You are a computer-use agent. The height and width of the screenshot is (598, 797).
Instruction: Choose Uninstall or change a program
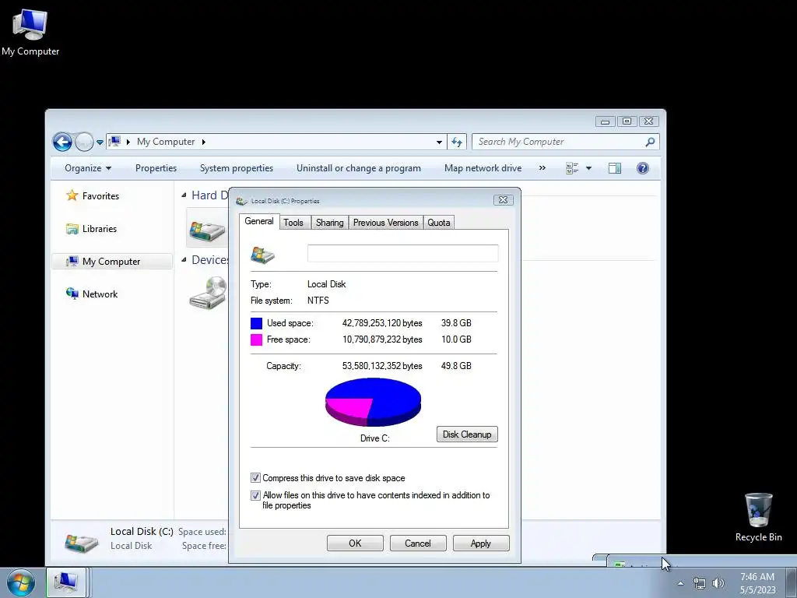pyautogui.click(x=358, y=168)
